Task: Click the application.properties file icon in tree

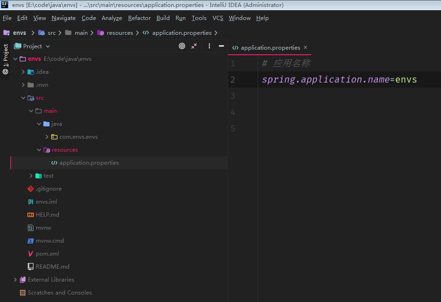Action: tap(54, 163)
